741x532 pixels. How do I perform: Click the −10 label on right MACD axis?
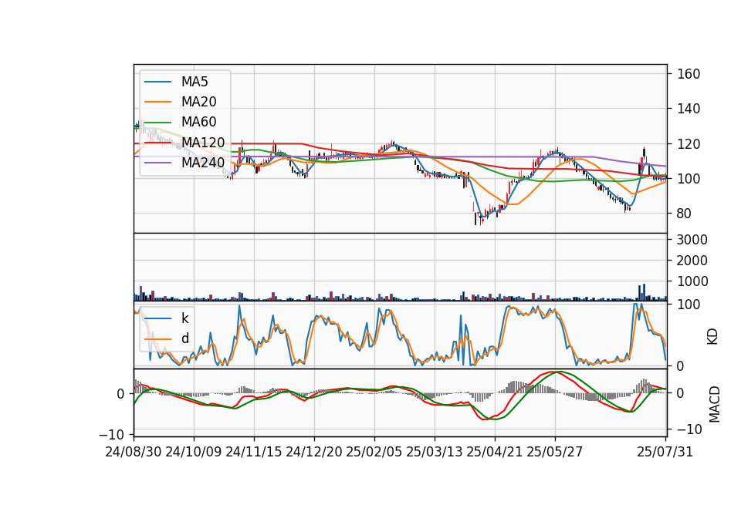pos(689,429)
